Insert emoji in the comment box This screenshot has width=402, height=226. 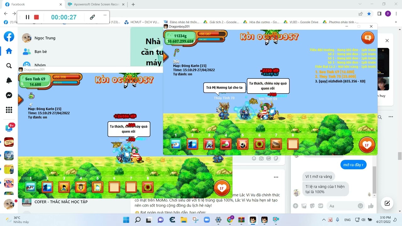(254, 159)
